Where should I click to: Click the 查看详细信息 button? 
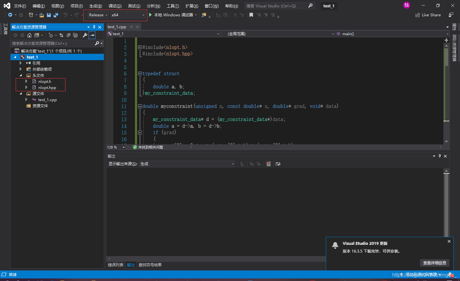434,263
